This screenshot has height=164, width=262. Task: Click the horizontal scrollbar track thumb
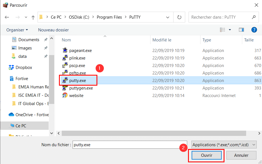[154, 133]
